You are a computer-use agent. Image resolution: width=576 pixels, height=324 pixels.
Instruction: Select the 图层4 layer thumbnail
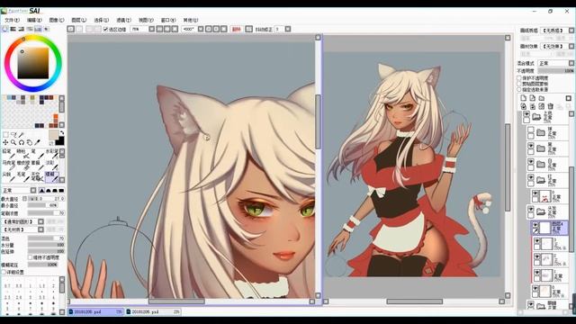(545, 228)
